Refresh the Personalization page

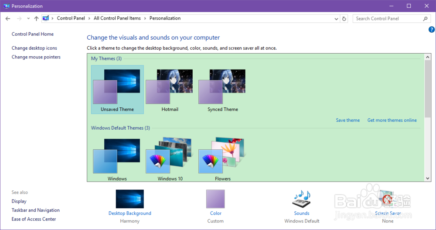tap(344, 19)
